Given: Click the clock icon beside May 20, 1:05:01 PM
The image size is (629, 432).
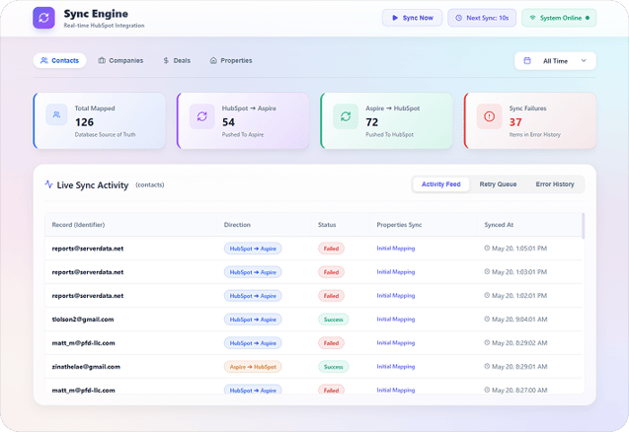Looking at the screenshot, I should (x=487, y=249).
